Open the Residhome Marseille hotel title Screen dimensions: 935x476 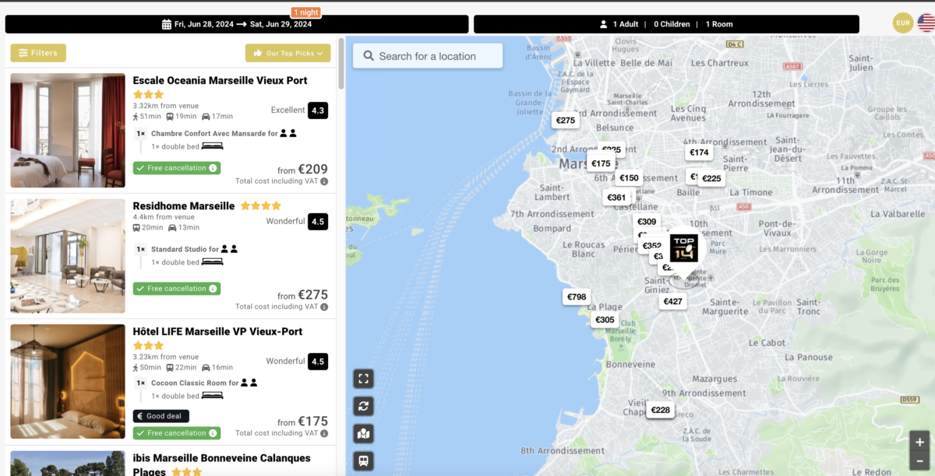[184, 206]
